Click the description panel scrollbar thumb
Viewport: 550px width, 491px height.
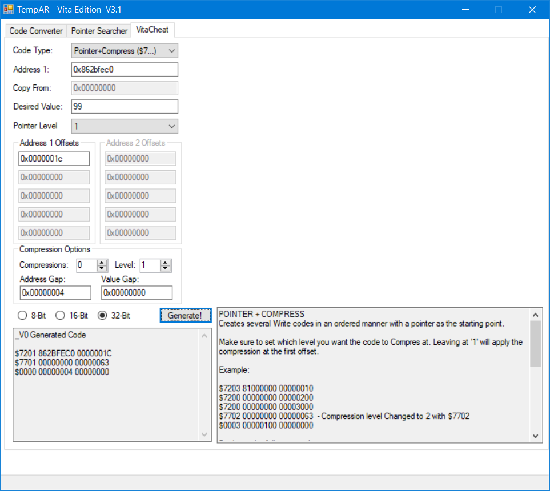[x=535, y=344]
